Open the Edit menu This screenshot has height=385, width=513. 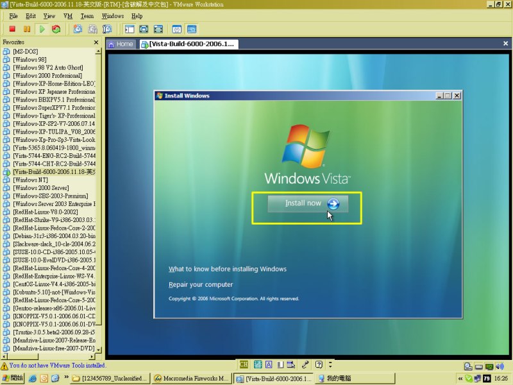click(x=30, y=16)
